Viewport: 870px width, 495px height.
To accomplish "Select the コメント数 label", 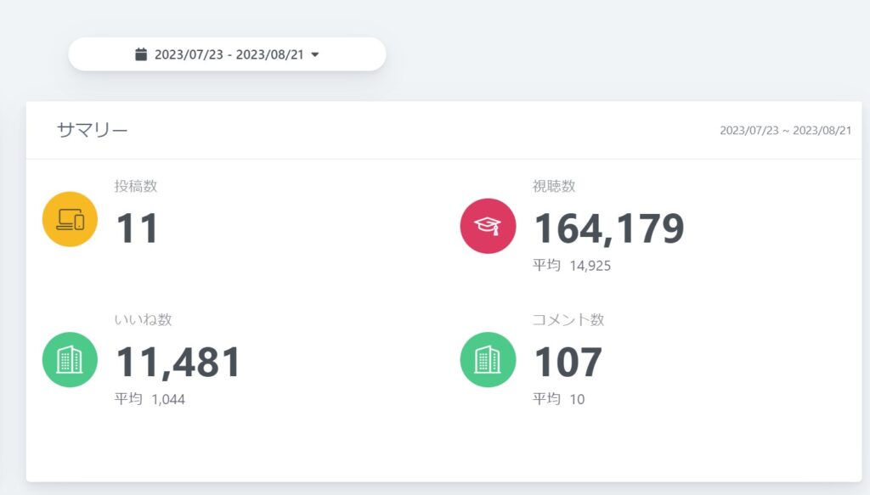I will pos(568,320).
